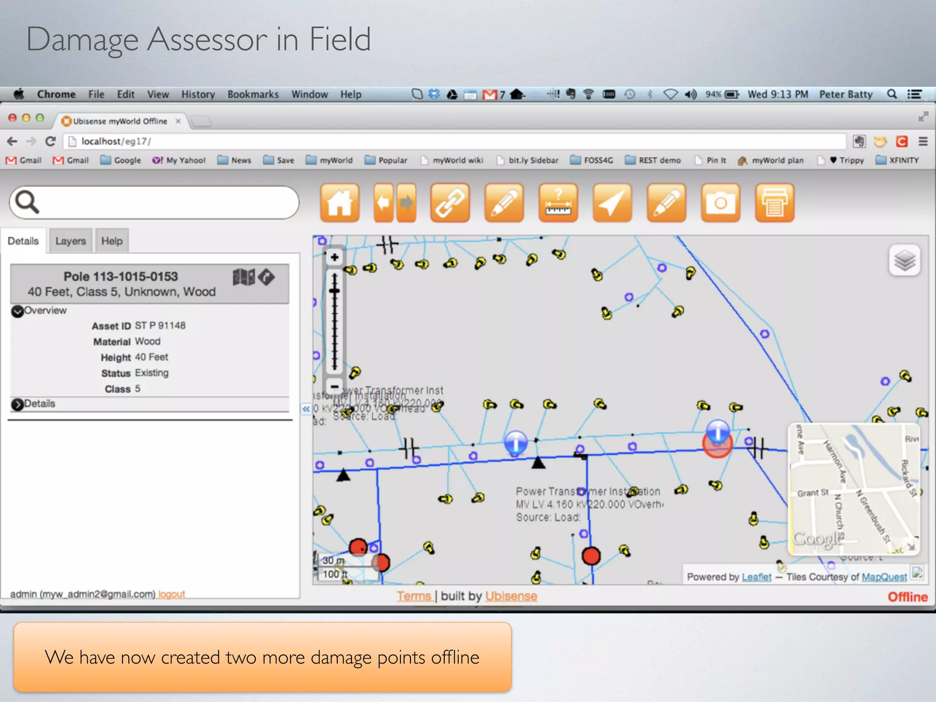Close the Ubisense myWorld Offline tab
The height and width of the screenshot is (702, 936).
coord(178,121)
